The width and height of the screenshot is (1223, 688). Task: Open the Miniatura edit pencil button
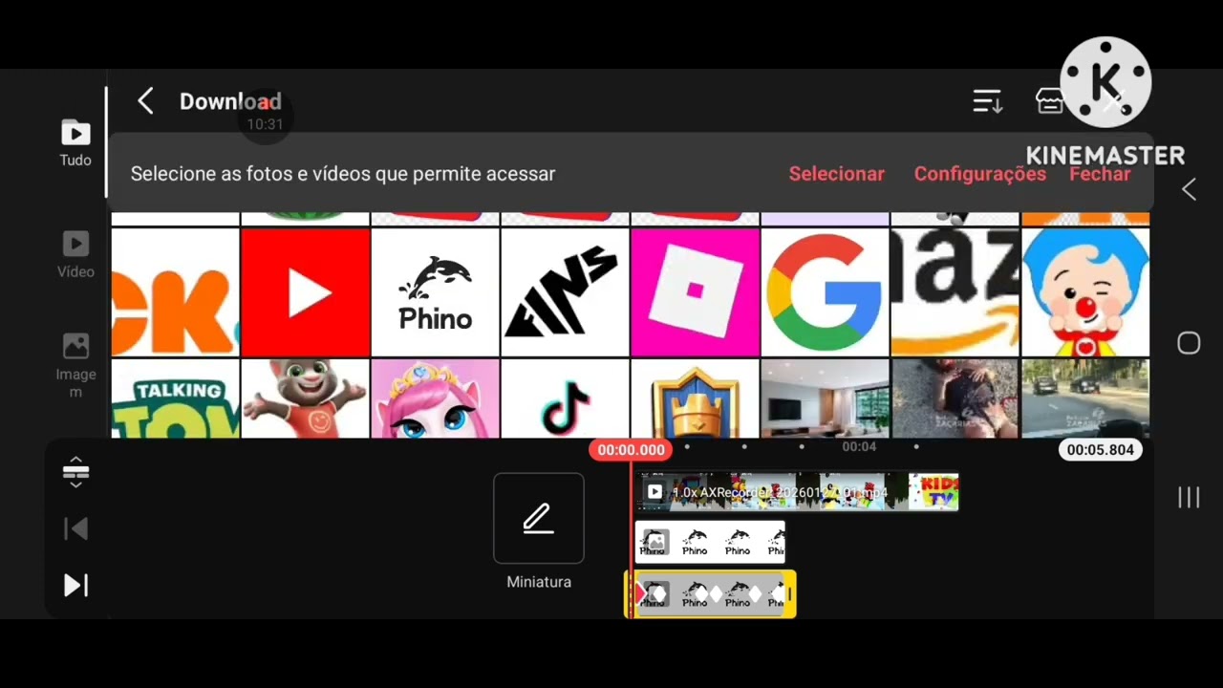tap(539, 518)
